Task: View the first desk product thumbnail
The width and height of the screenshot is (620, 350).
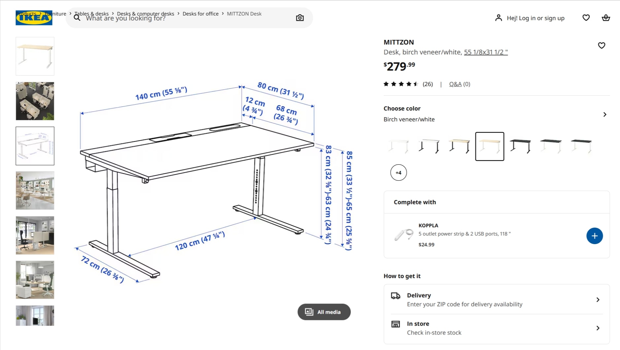Action: coord(35,56)
